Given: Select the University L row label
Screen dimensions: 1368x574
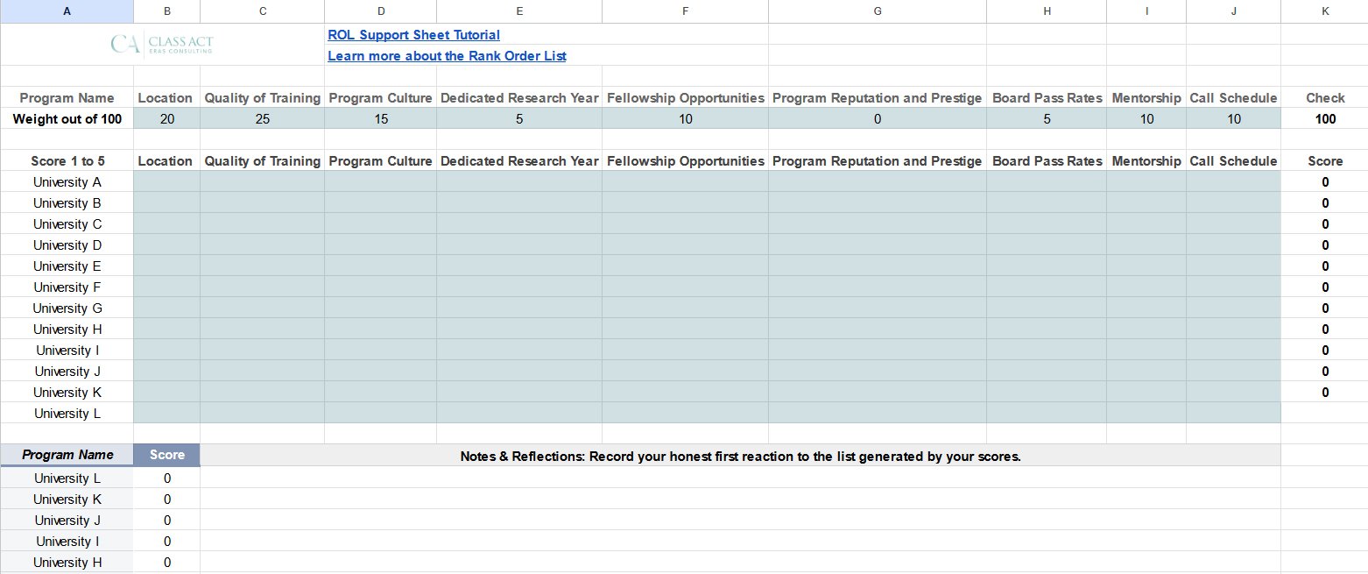Looking at the screenshot, I should [67, 413].
